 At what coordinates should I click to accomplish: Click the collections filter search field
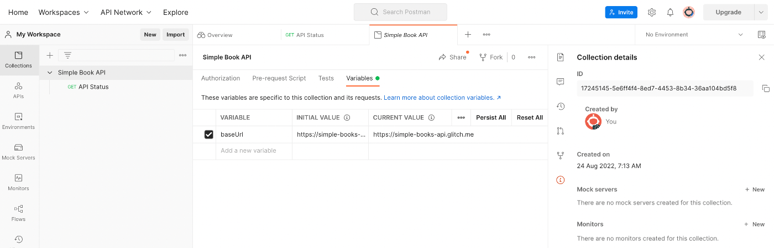click(x=116, y=55)
